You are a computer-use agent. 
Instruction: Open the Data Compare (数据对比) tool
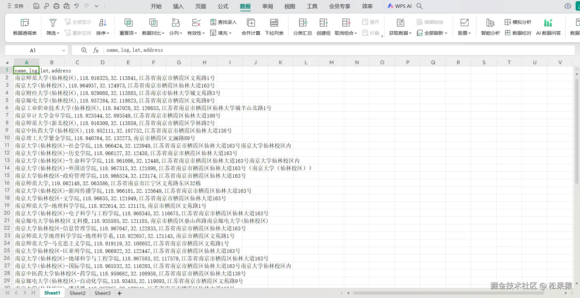point(153,27)
